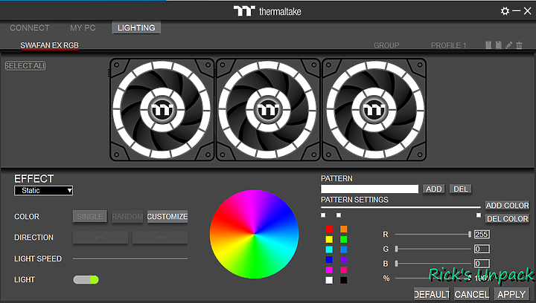Click the DEL COLOR button

click(x=507, y=219)
